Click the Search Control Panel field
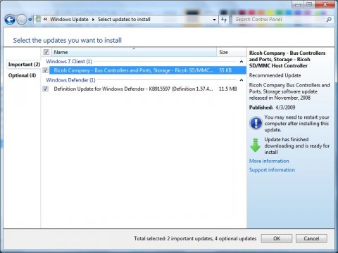 click(280, 20)
